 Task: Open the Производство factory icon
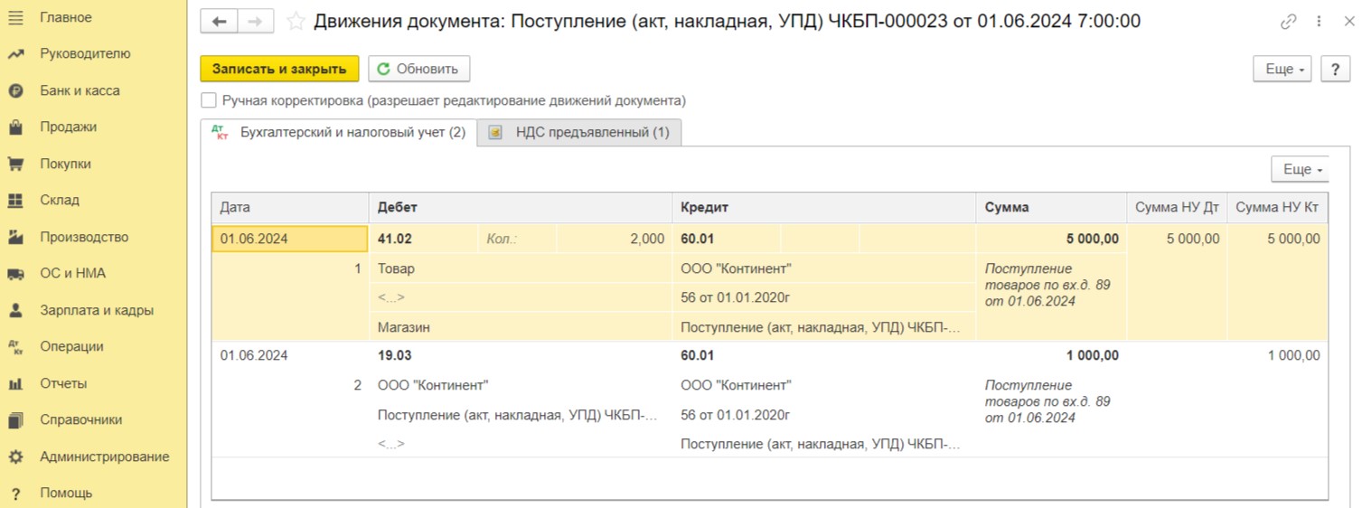click(x=15, y=237)
